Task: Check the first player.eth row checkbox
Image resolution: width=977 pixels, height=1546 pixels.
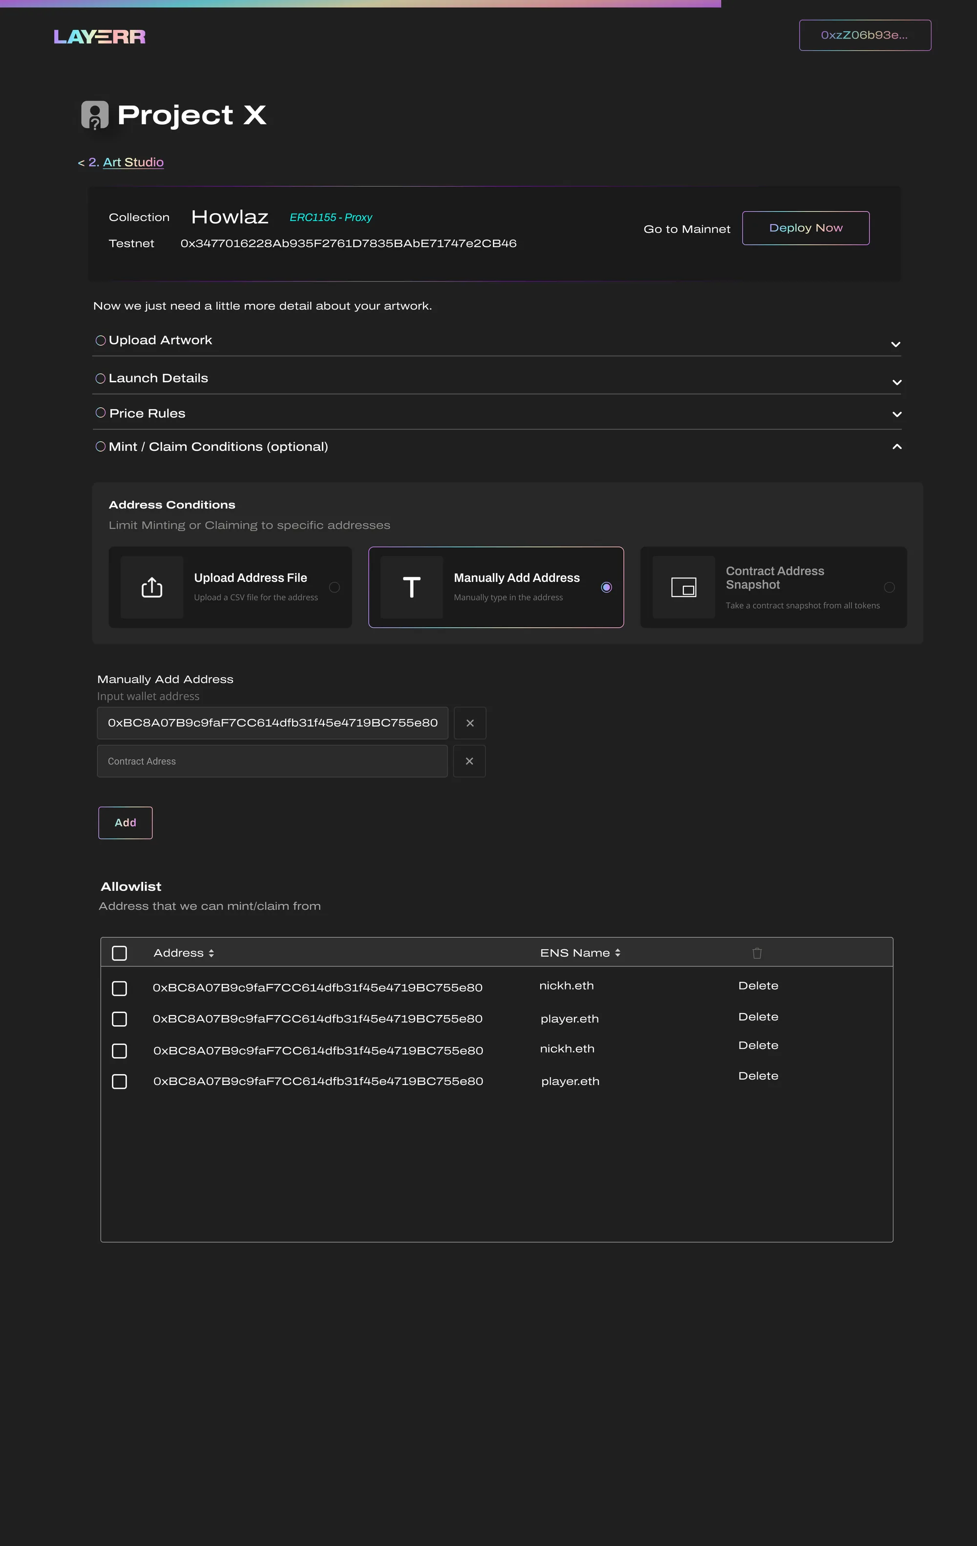Action: [119, 1019]
